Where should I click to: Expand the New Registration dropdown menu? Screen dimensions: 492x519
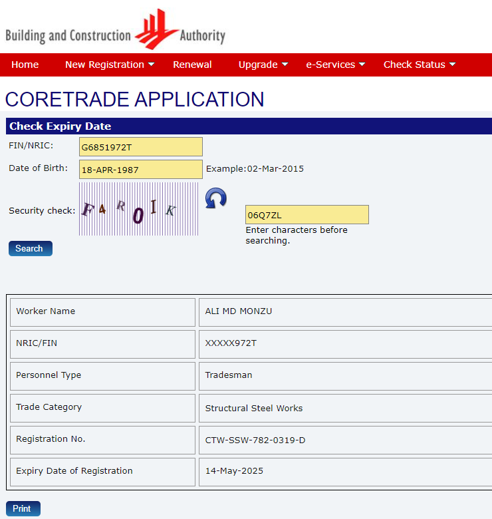point(110,65)
